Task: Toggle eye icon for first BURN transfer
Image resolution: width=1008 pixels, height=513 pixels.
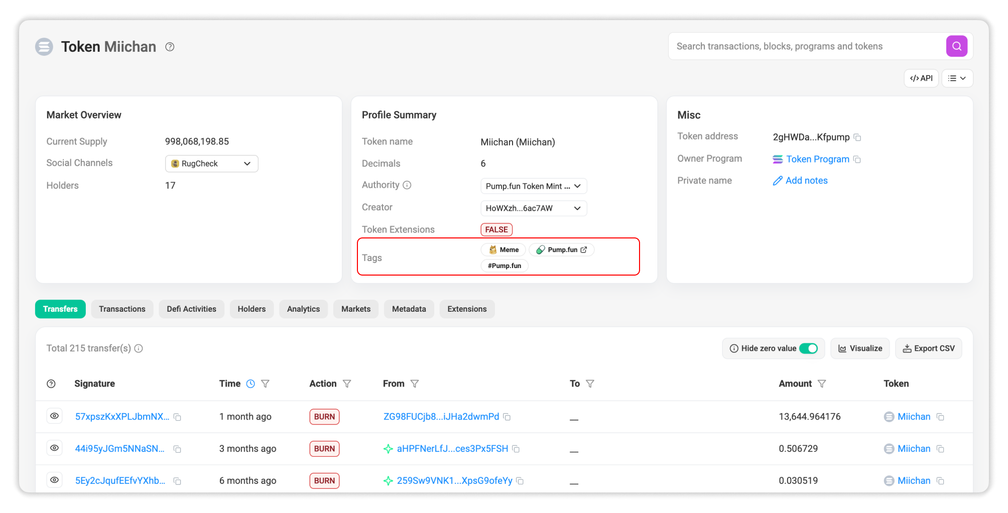Action: point(54,416)
